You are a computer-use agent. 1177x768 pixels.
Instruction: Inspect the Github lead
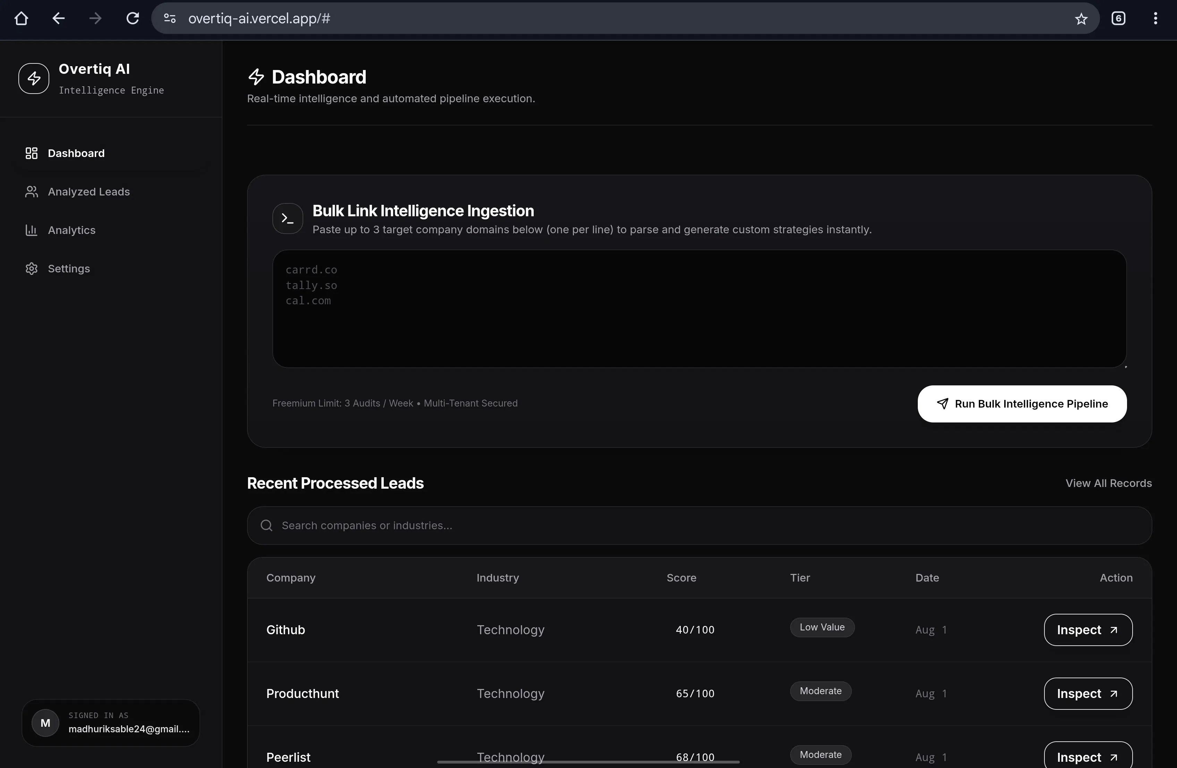(1088, 630)
